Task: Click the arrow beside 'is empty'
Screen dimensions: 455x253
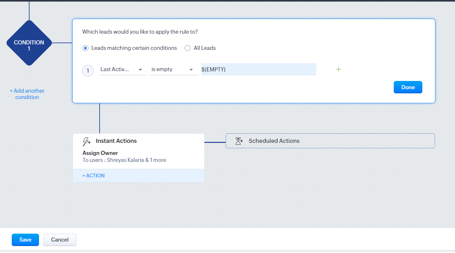Action: [x=191, y=70]
